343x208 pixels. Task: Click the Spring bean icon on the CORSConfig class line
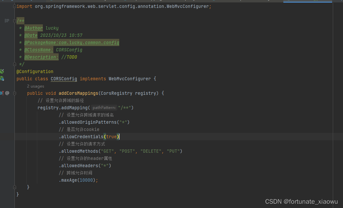click(x=2, y=79)
